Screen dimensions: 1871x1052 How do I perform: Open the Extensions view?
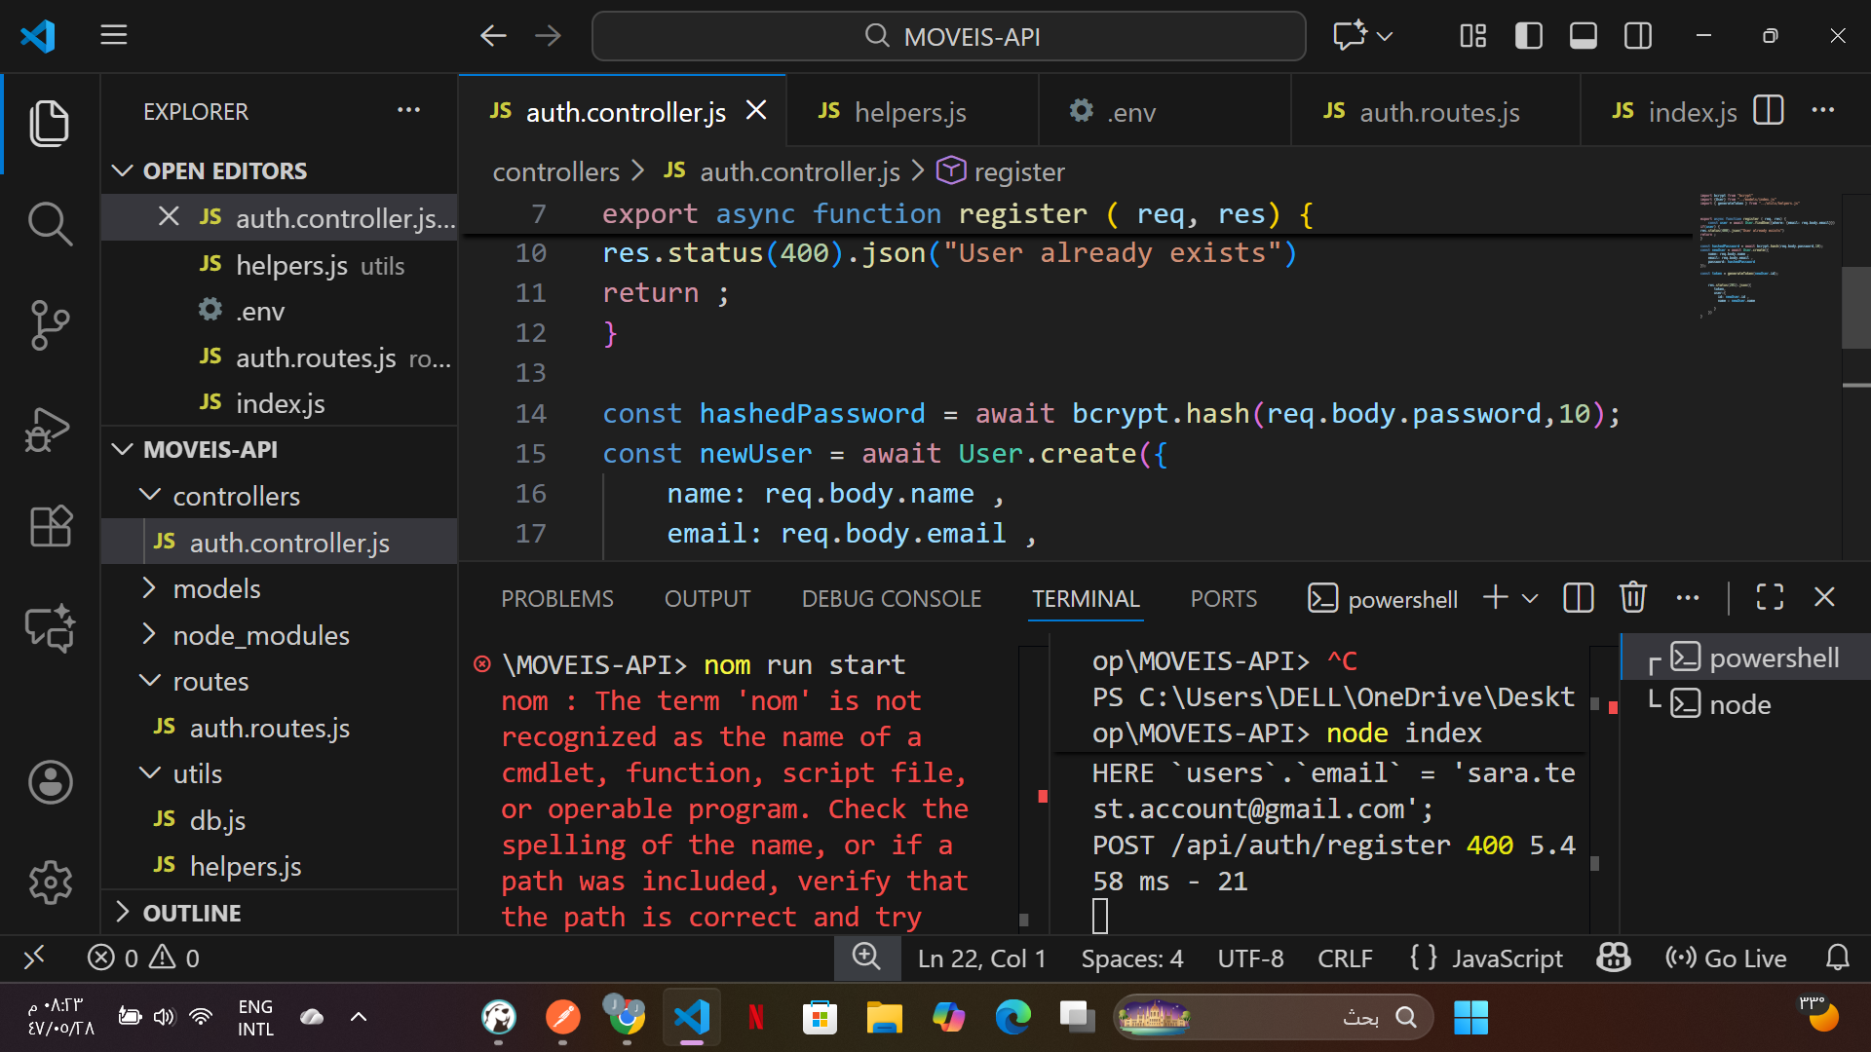50,527
